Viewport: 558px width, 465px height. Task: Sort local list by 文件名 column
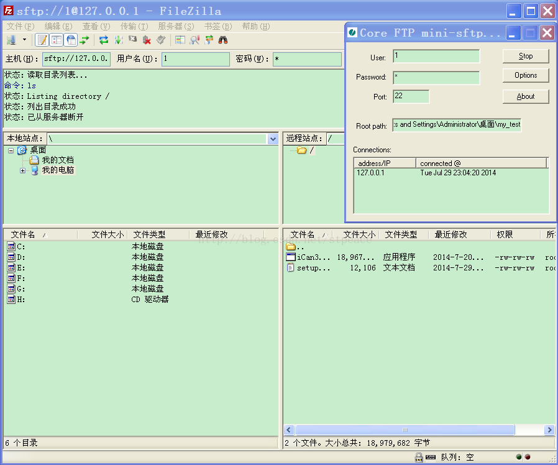(40, 234)
